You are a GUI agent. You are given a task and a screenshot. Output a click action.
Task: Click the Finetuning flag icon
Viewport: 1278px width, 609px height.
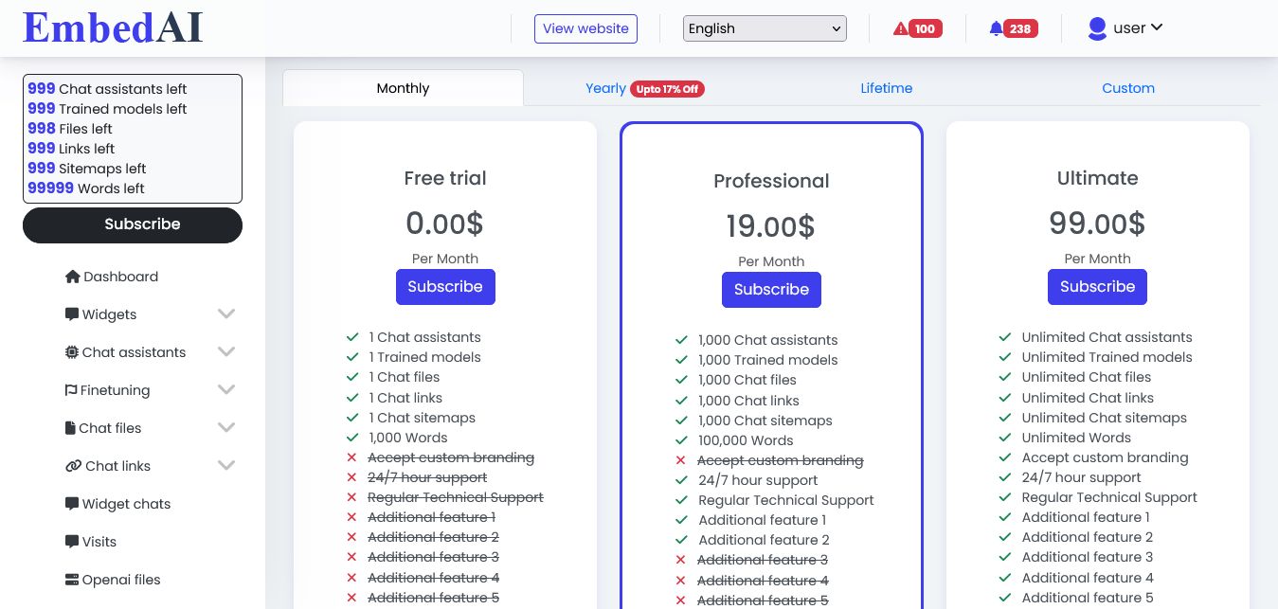(71, 390)
